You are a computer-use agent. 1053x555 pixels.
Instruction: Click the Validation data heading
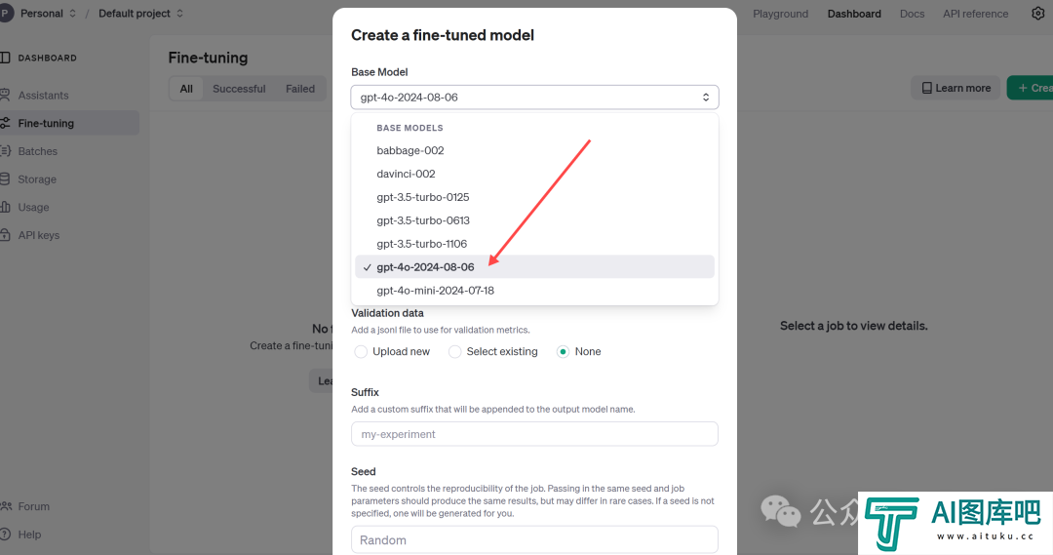387,313
